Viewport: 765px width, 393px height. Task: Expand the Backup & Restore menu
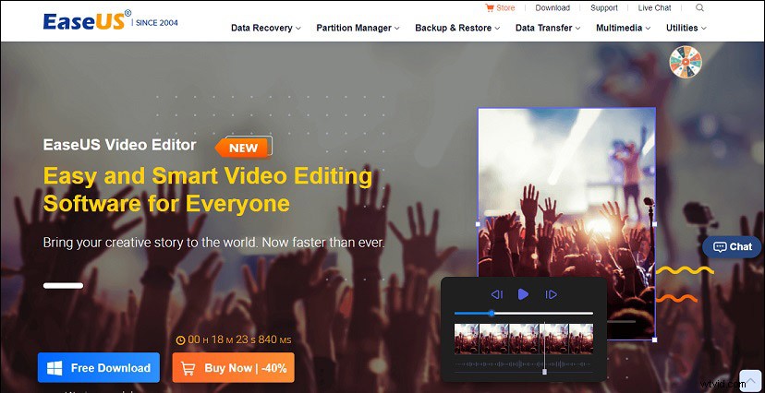tap(457, 29)
